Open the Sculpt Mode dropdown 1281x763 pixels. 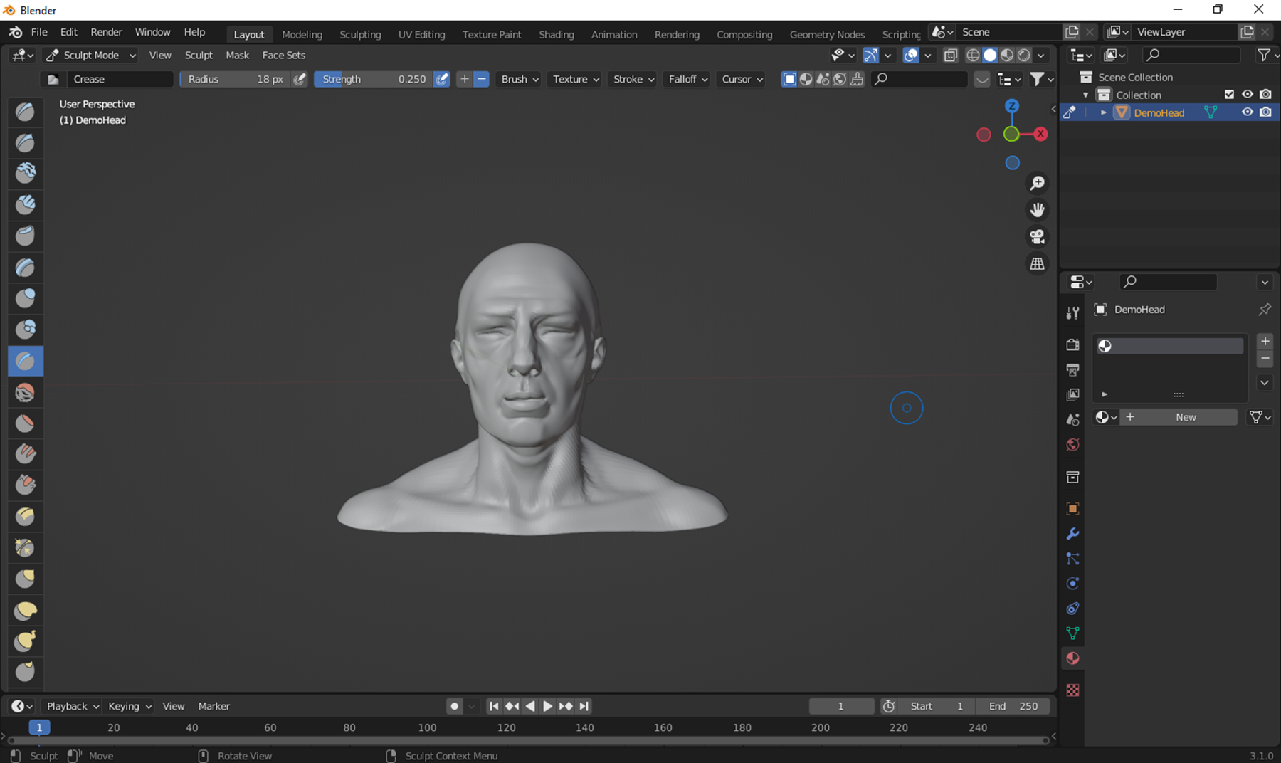pyautogui.click(x=90, y=55)
